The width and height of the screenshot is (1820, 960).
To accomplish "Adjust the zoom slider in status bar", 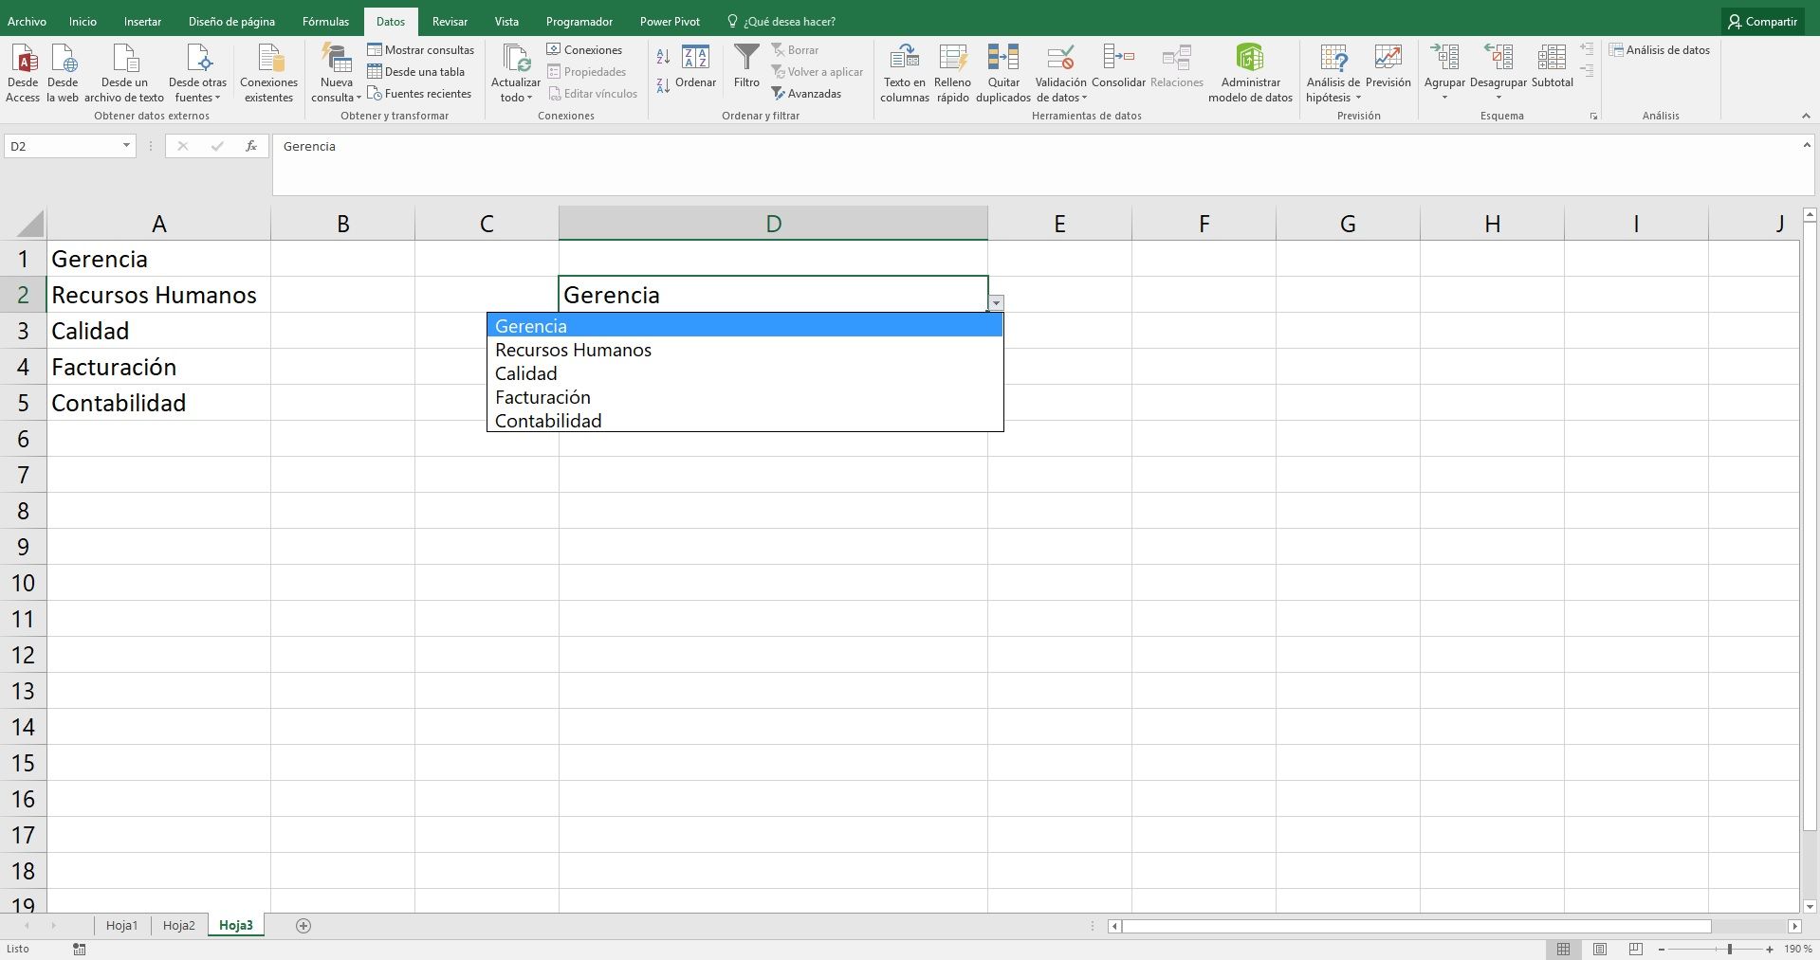I will coord(1728,949).
